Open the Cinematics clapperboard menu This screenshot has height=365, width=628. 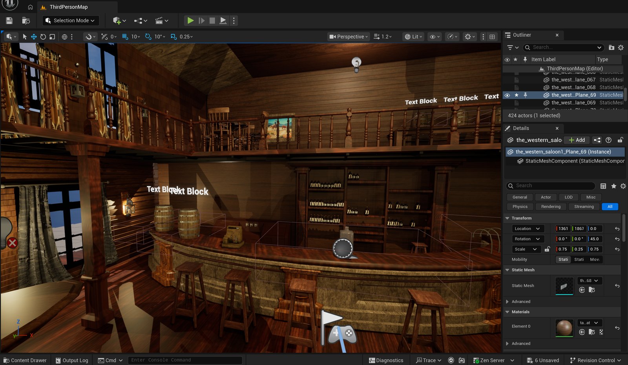[161, 20]
